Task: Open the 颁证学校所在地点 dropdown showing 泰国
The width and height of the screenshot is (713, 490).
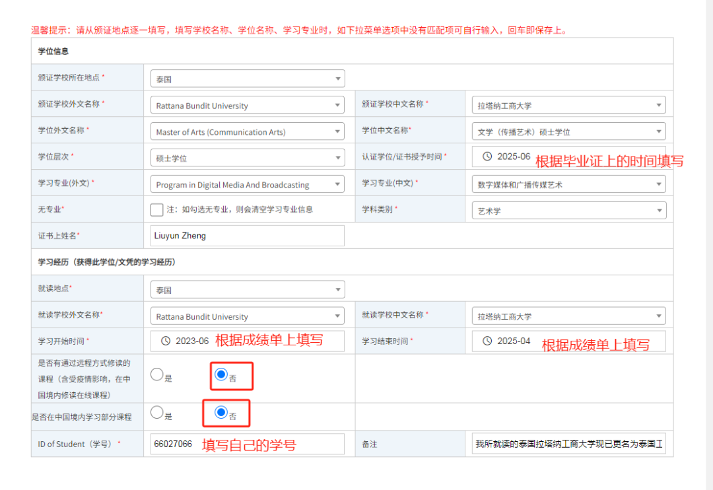Action: click(247, 79)
